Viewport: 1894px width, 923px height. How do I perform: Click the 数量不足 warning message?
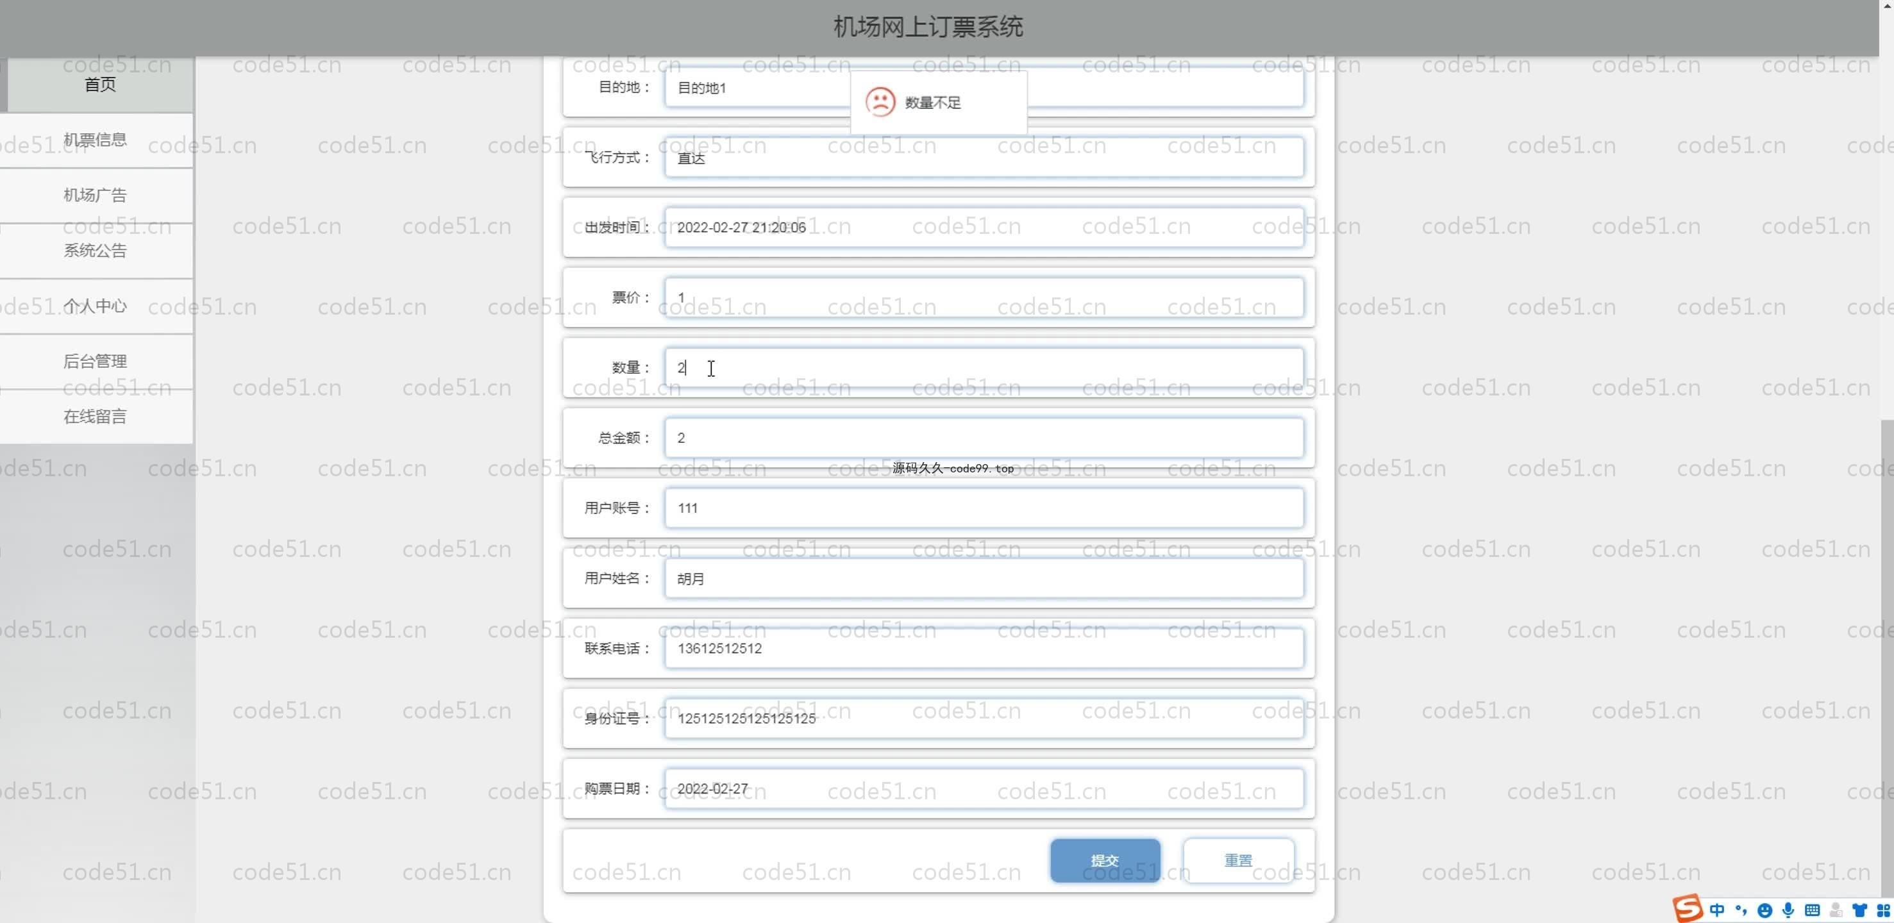932,103
